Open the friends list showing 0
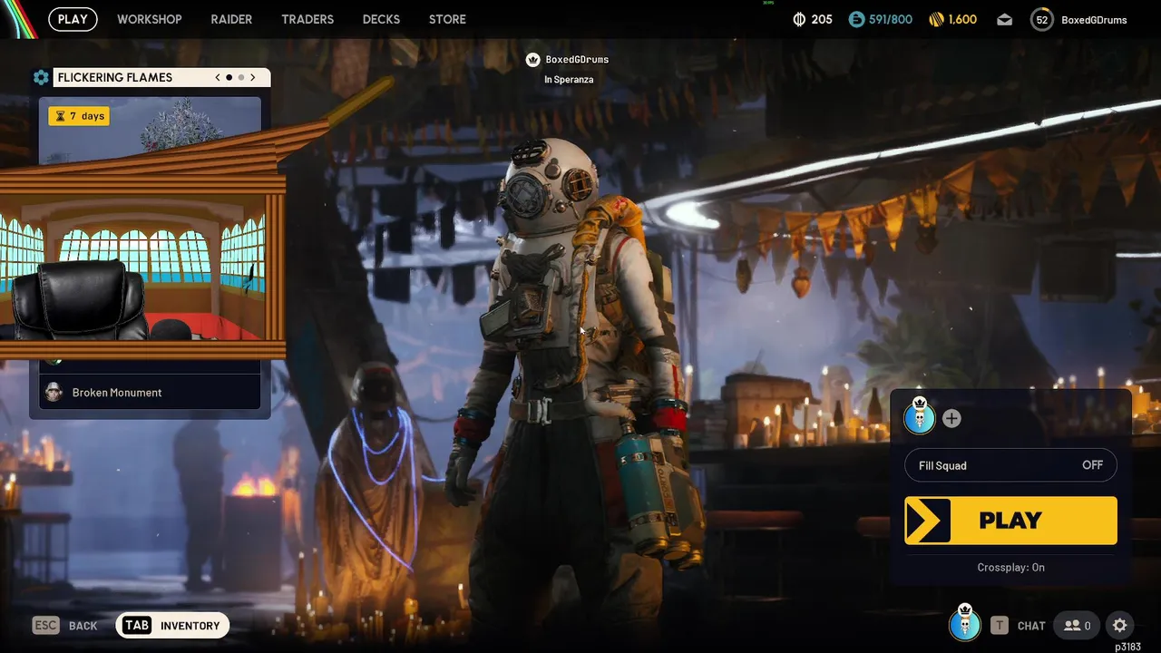The height and width of the screenshot is (653, 1161). 1076,625
